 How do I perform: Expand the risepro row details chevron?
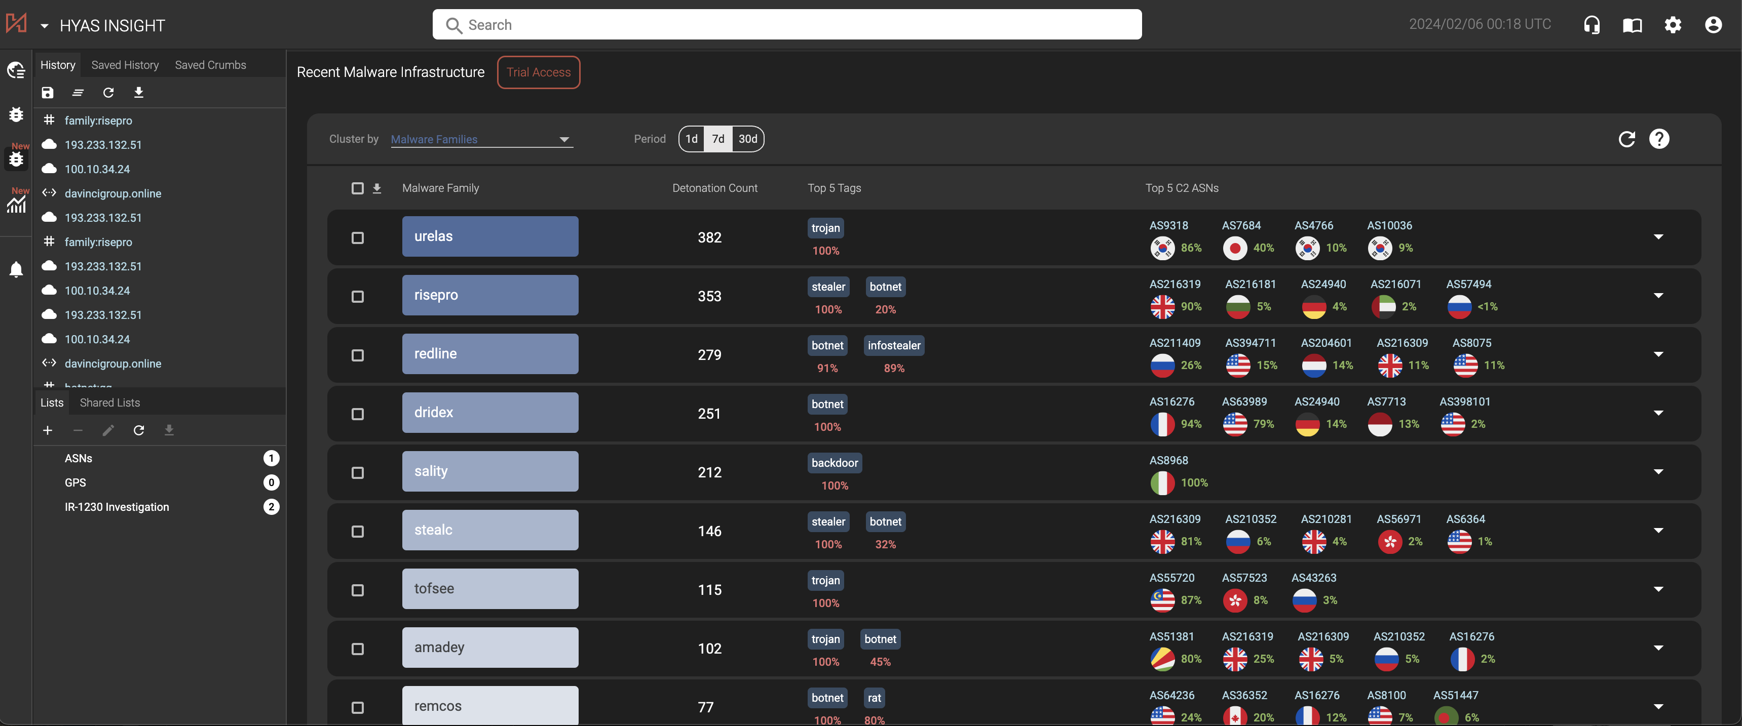click(x=1659, y=295)
